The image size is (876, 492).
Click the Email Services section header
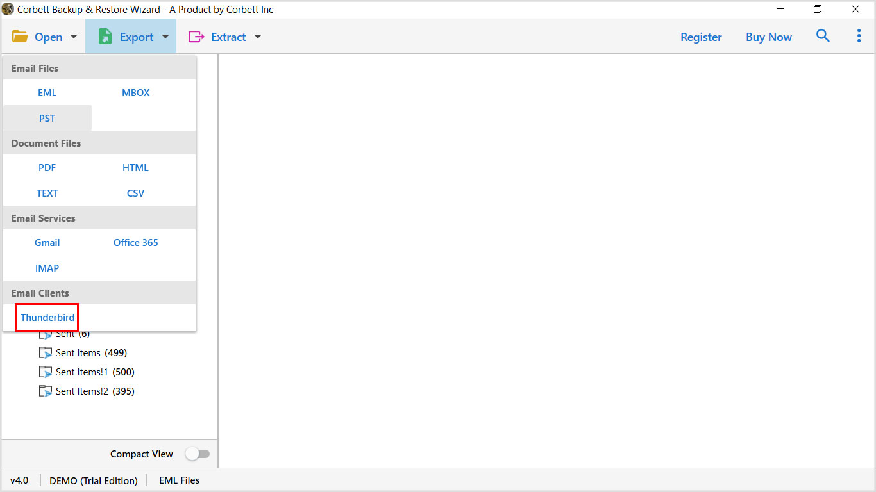(99, 218)
